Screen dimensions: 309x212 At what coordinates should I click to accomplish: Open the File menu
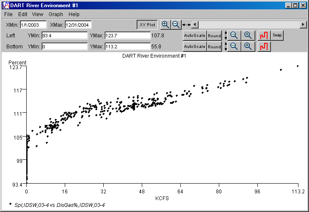(8, 14)
